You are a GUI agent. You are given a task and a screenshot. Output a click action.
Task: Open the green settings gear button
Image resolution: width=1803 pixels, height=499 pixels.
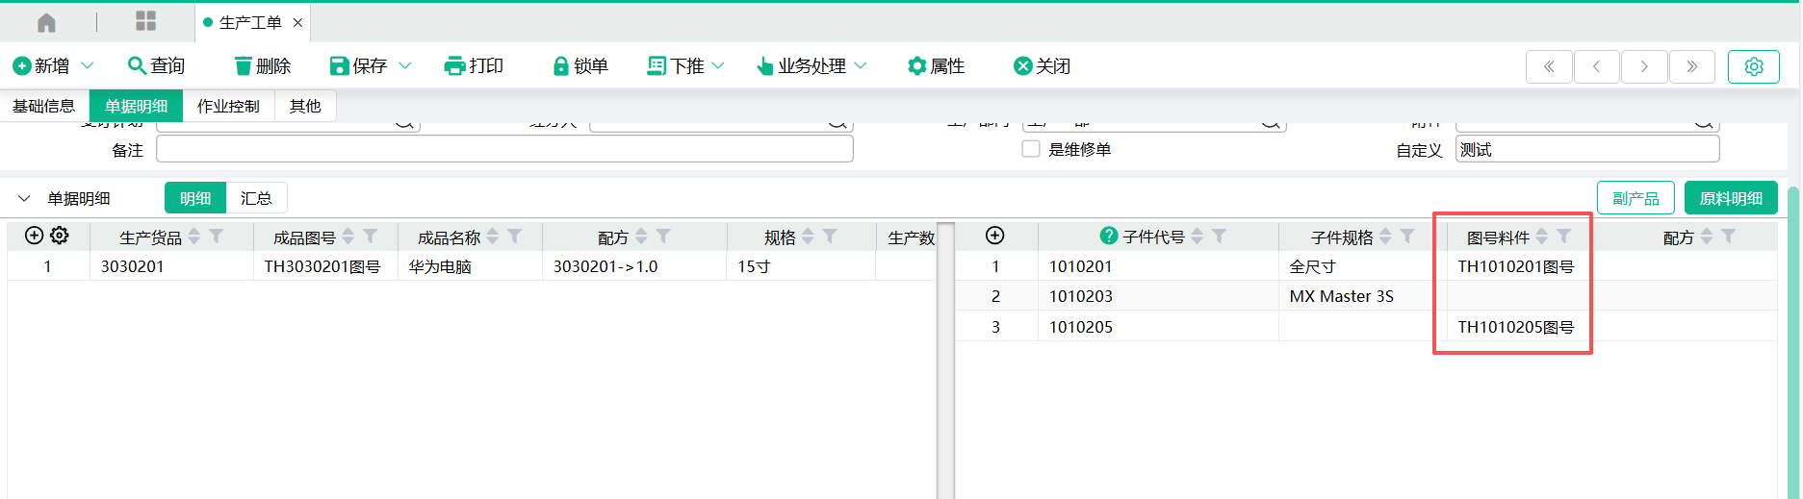point(1753,66)
